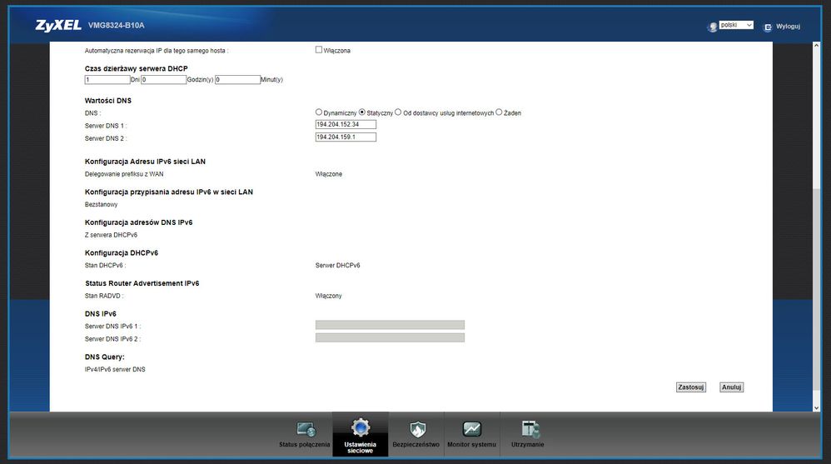The width and height of the screenshot is (831, 464).
Task: Click the ZyXEL logo
Action: click(x=58, y=26)
